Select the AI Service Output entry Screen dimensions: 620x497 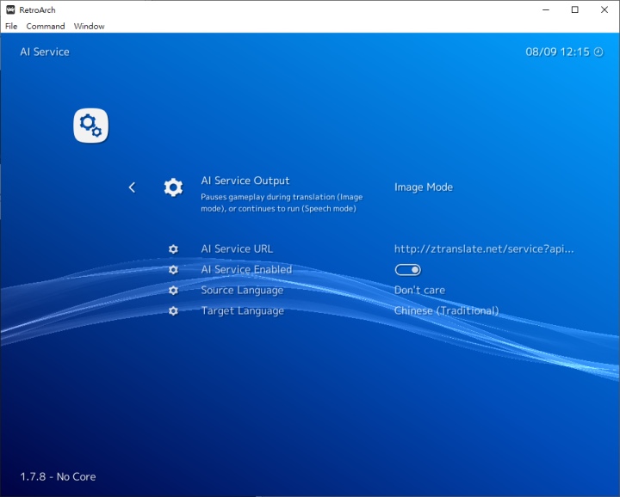coord(245,181)
